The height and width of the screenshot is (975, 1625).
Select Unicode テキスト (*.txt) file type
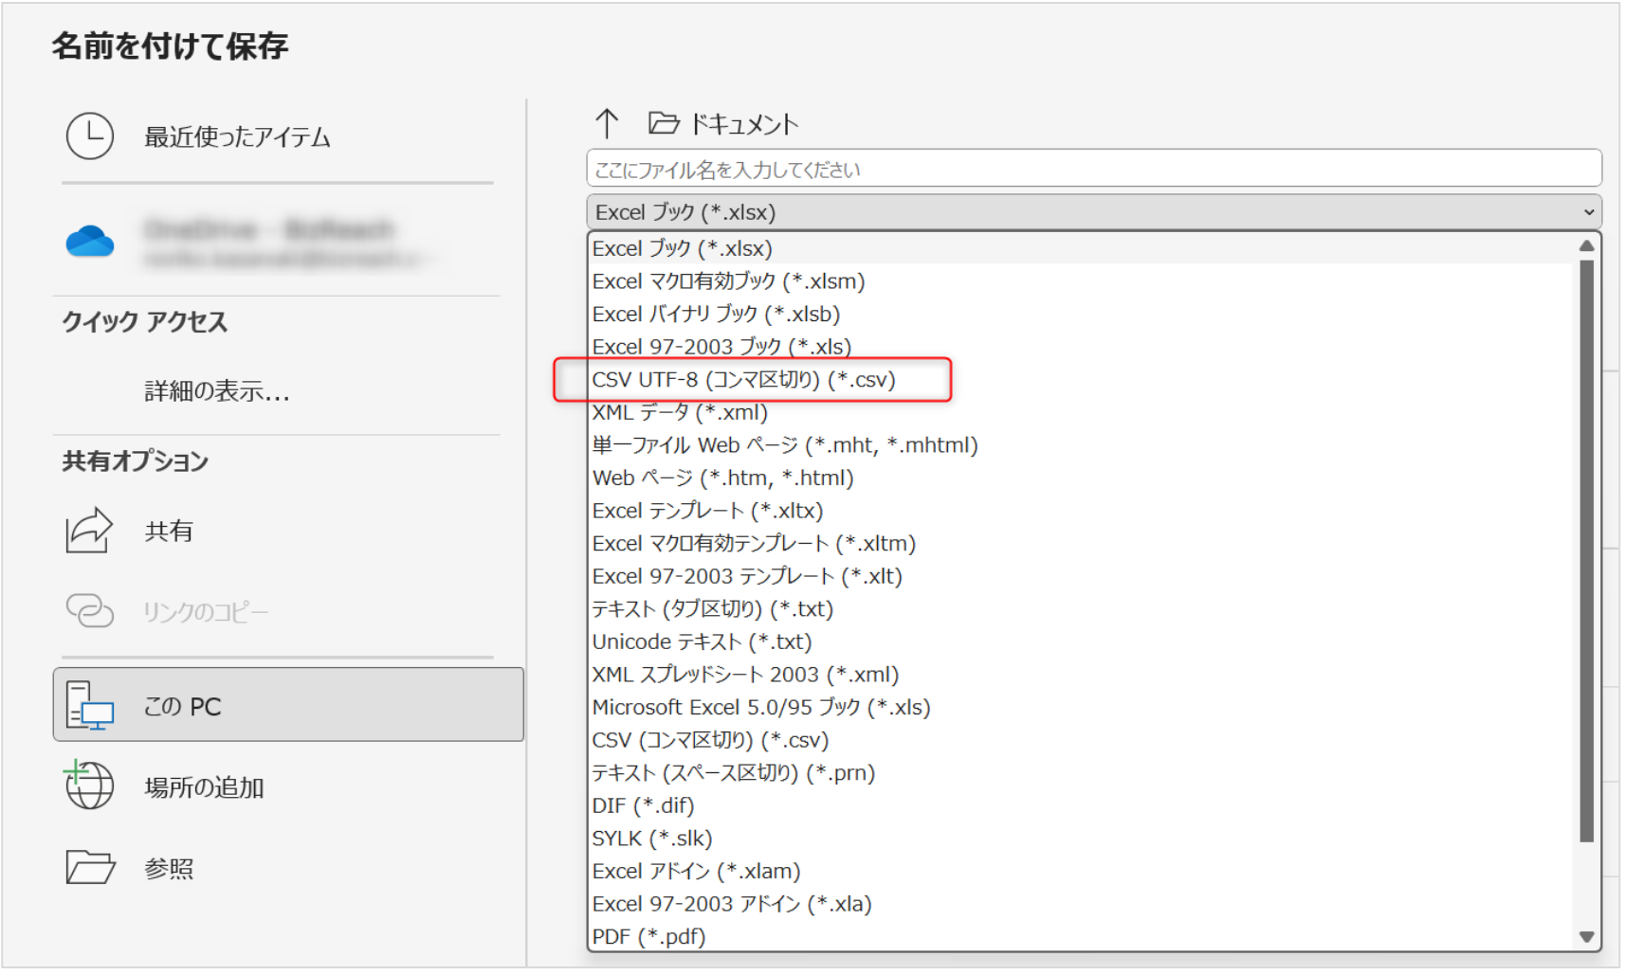(702, 642)
